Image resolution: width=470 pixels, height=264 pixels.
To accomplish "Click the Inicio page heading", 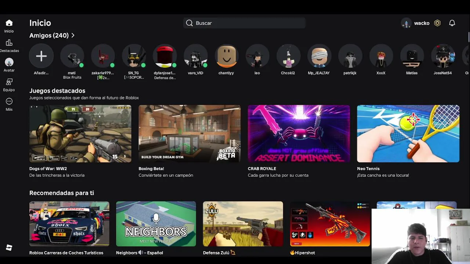I will pos(40,23).
